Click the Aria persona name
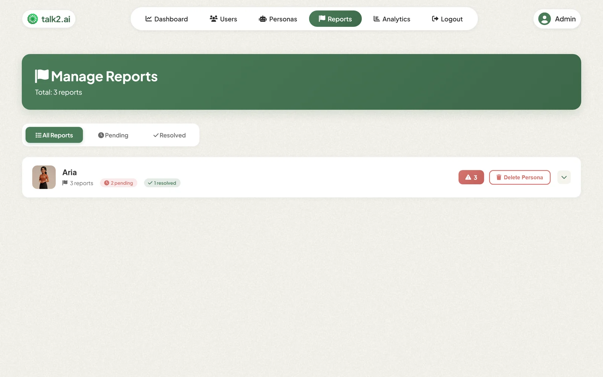Image resolution: width=603 pixels, height=377 pixels. (x=69, y=172)
